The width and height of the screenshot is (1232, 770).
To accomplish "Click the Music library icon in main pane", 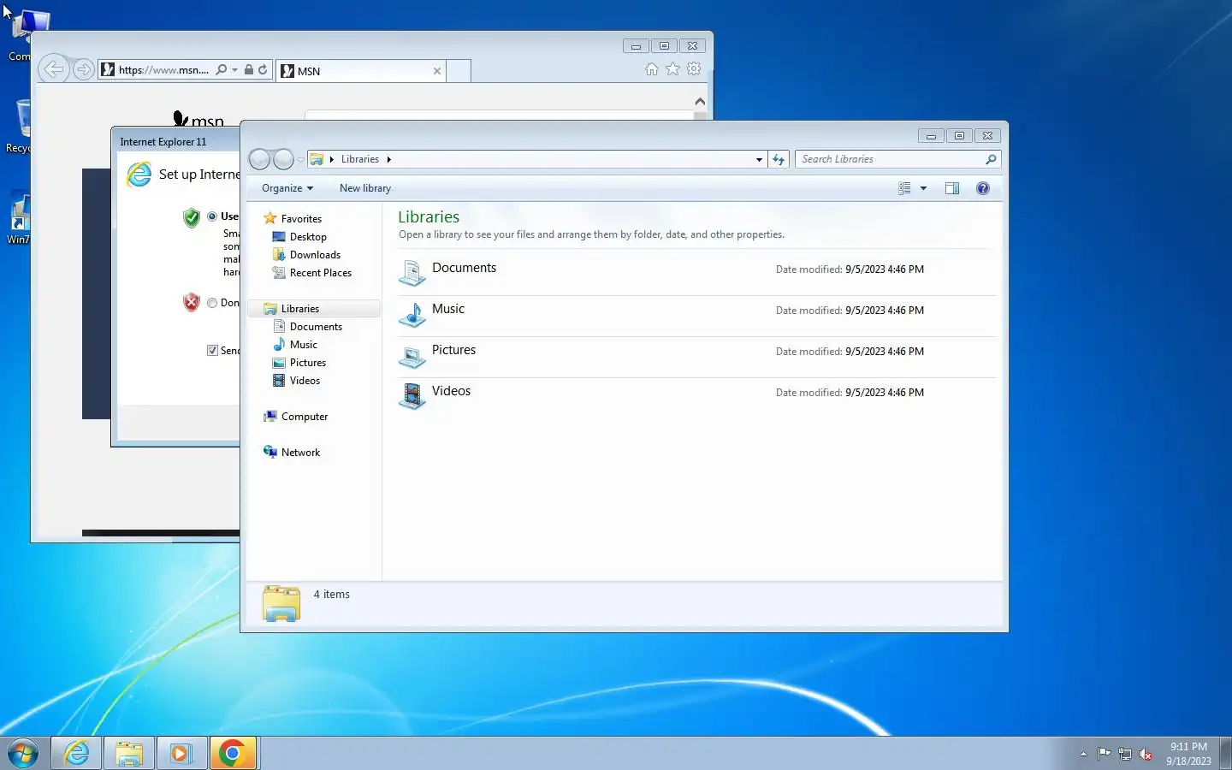I will (x=412, y=313).
